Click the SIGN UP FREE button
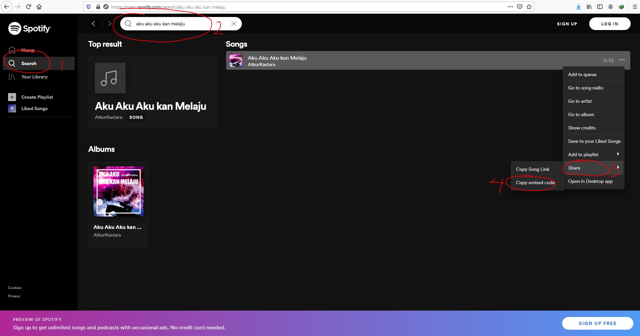This screenshot has height=336, width=640. pyautogui.click(x=597, y=323)
